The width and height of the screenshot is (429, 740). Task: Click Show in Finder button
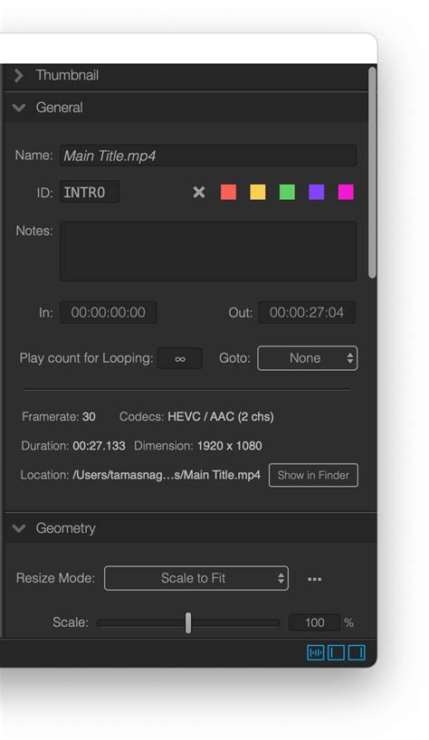click(x=313, y=475)
